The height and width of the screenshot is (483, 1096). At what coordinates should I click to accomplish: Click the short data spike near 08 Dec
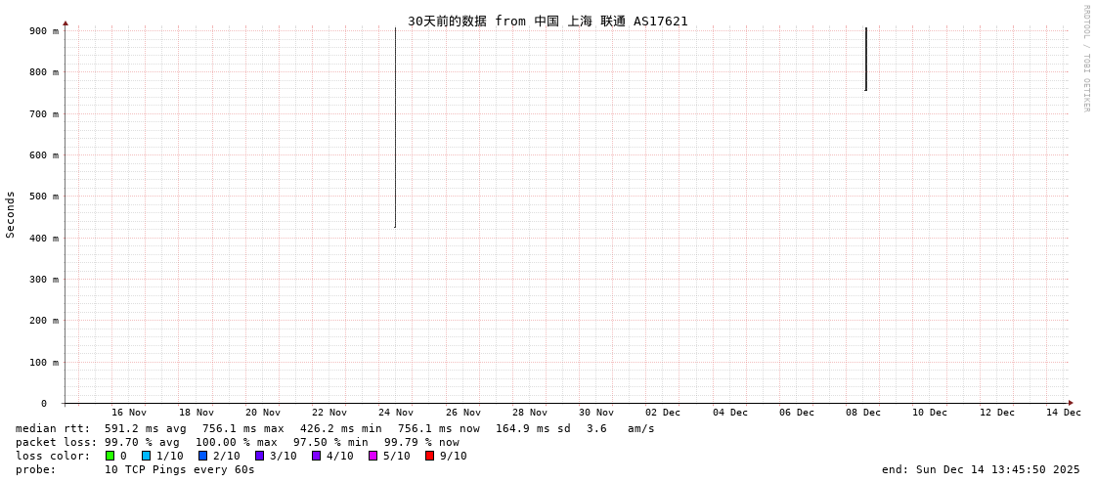pos(865,59)
